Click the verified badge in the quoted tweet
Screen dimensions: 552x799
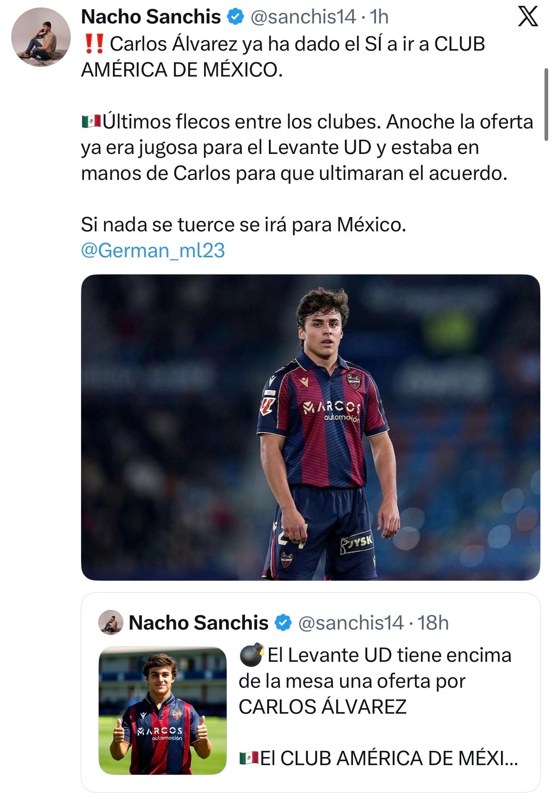pyautogui.click(x=283, y=622)
